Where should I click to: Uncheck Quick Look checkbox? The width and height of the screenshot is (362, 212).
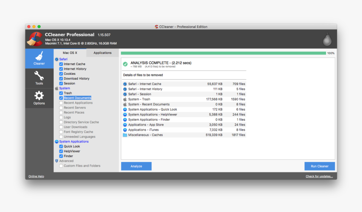click(x=61, y=147)
